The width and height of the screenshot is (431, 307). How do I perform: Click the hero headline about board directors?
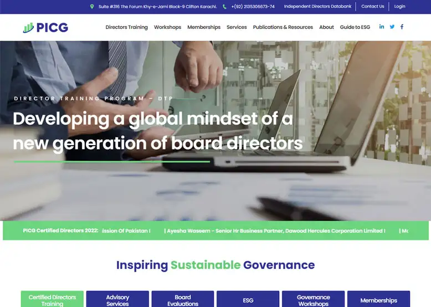point(158,131)
